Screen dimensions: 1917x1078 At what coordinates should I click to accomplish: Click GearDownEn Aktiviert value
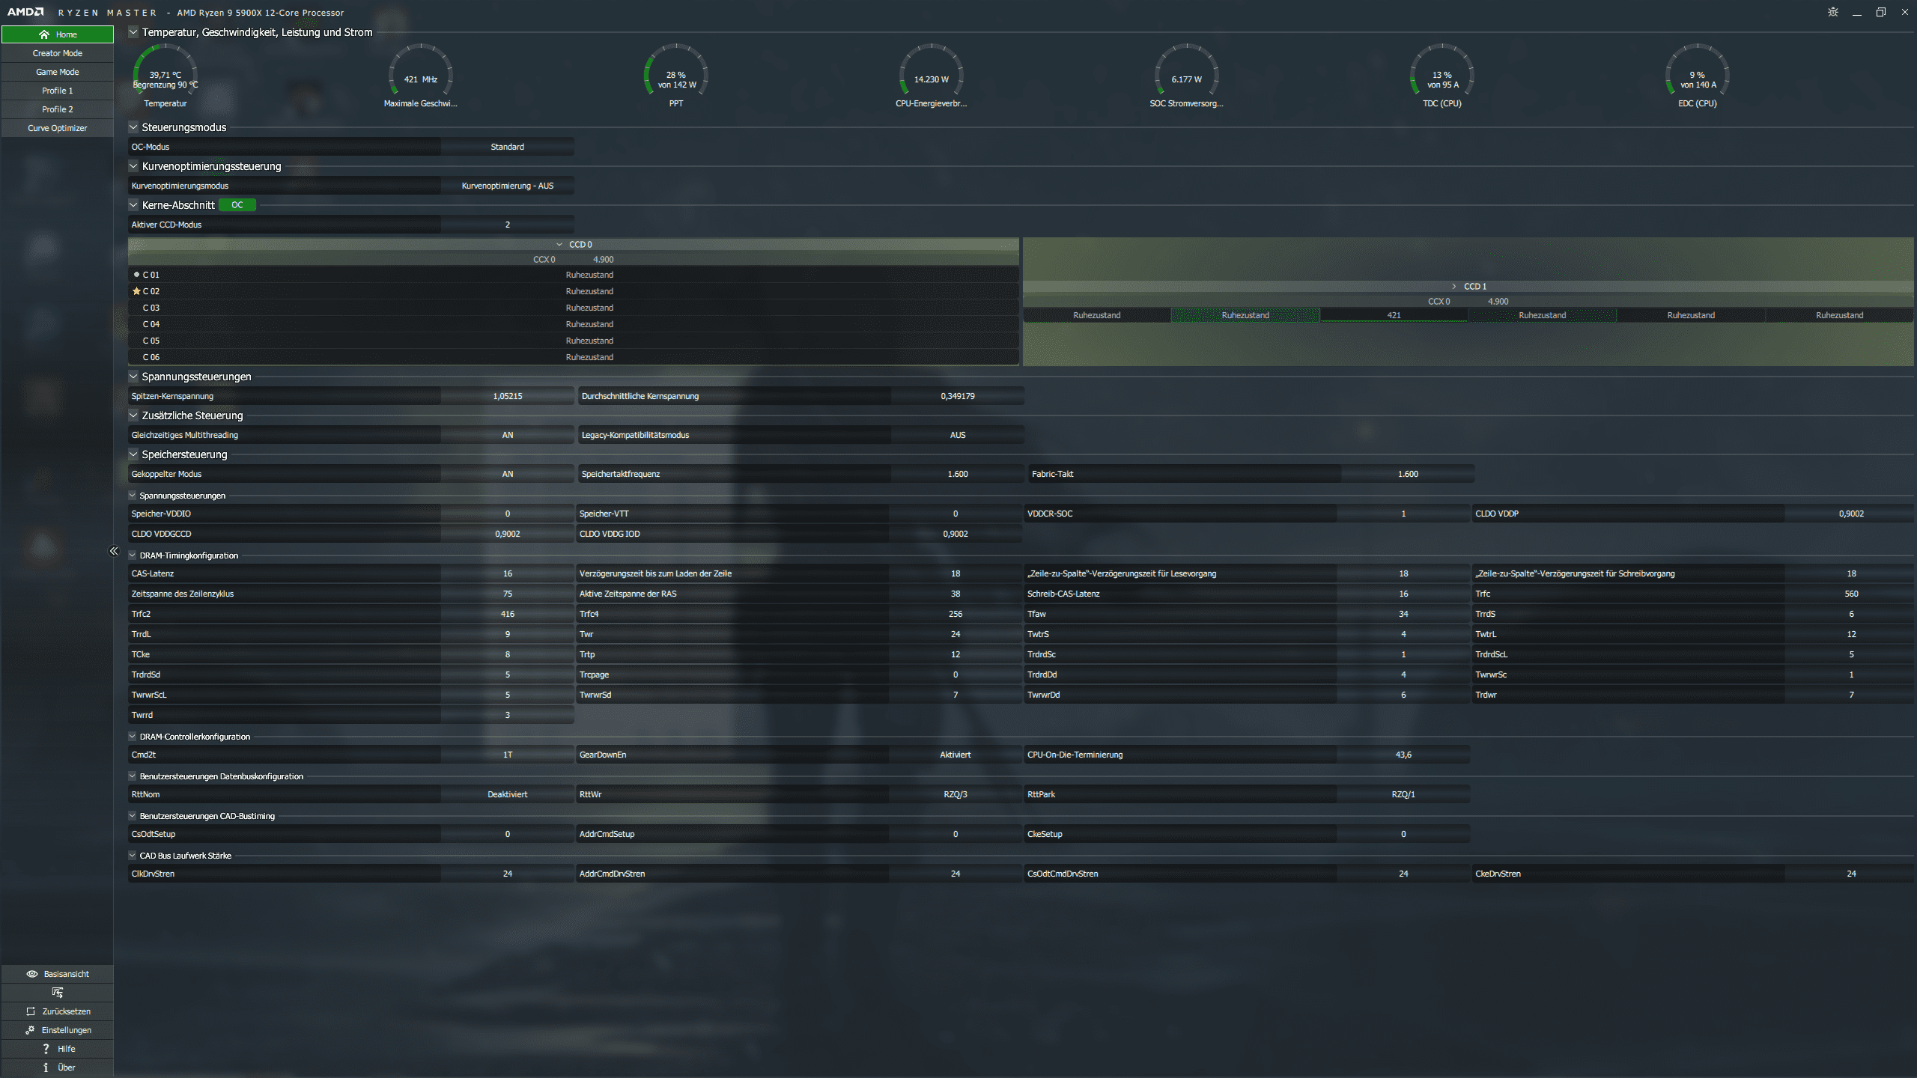(956, 755)
